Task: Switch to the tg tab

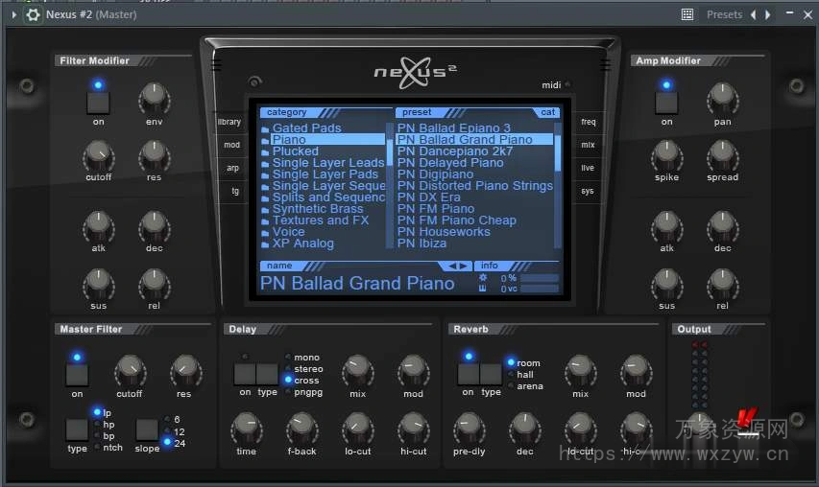Action: click(x=235, y=191)
